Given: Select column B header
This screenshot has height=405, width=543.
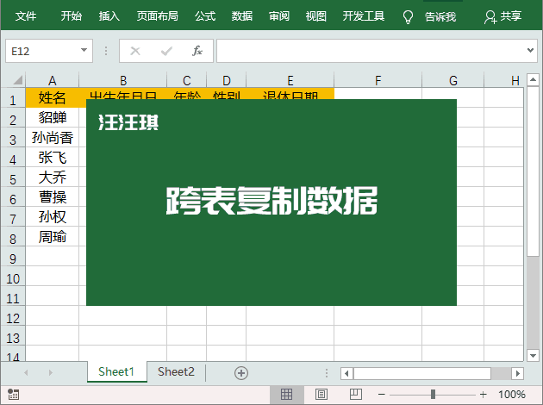Looking at the screenshot, I should 123,80.
